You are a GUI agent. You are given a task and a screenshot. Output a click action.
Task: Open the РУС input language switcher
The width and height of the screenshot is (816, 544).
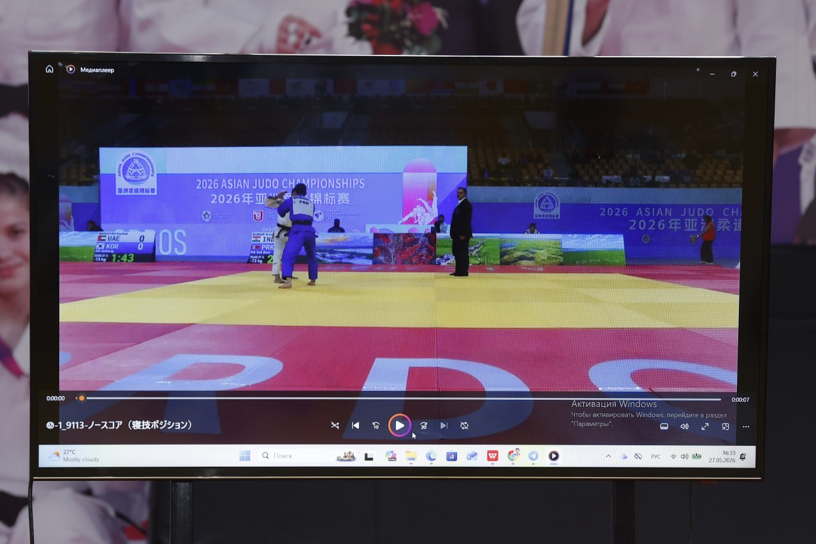click(x=655, y=457)
